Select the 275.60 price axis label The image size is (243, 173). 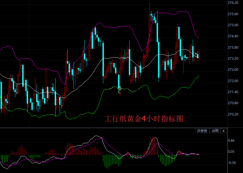[233, 14]
